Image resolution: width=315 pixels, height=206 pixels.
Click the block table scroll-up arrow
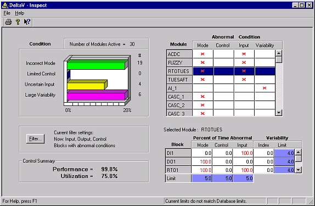(299, 152)
